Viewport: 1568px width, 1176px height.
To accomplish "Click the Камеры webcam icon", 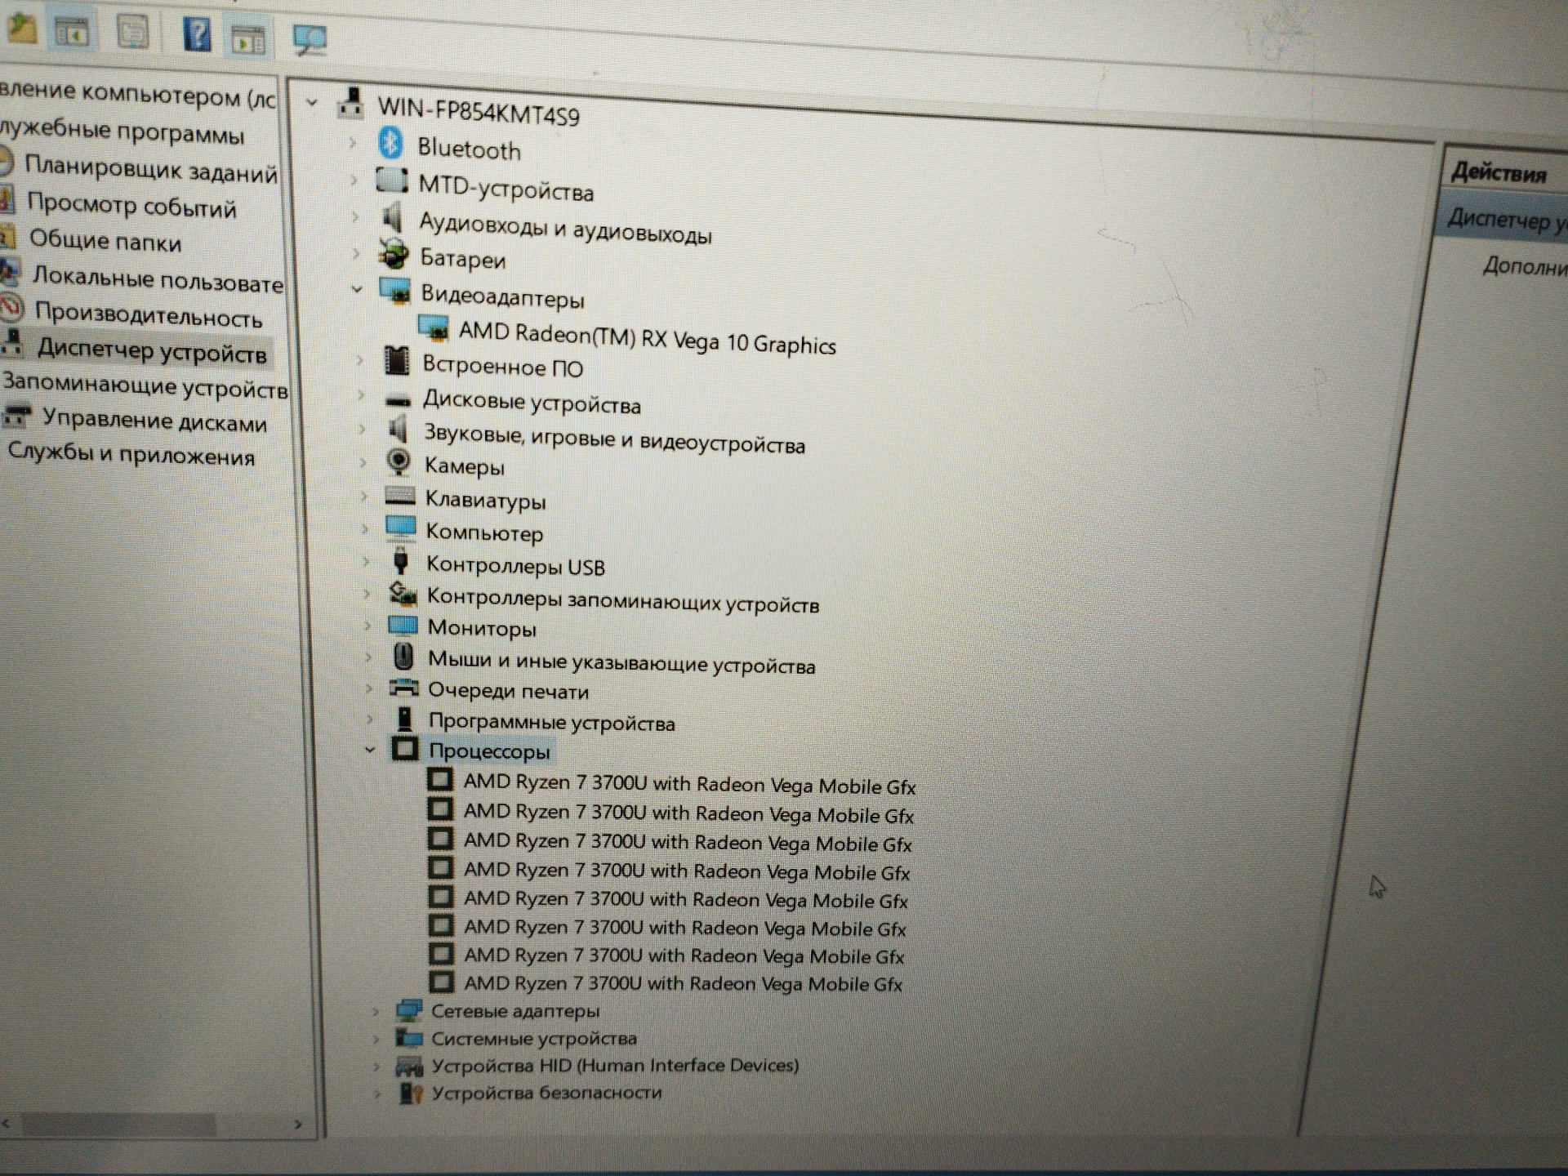I will [x=399, y=462].
